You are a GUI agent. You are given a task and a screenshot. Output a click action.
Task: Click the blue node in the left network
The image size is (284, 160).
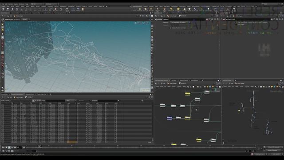pyautogui.click(x=170, y=118)
